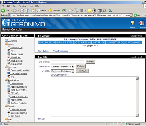The image size is (146, 126).
Task: Click inside the SQL Command/s text area
Action: click(93, 97)
